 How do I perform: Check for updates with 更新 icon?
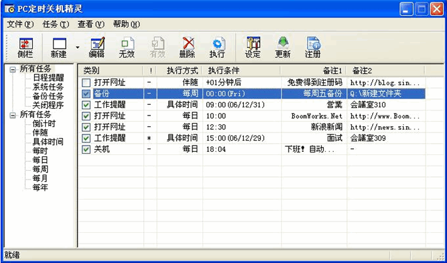coord(283,47)
